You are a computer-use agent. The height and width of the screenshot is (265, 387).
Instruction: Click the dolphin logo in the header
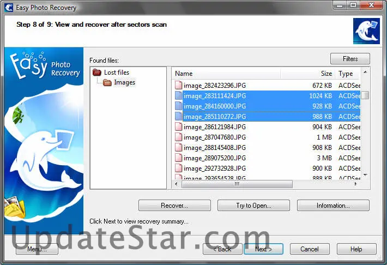(366, 31)
